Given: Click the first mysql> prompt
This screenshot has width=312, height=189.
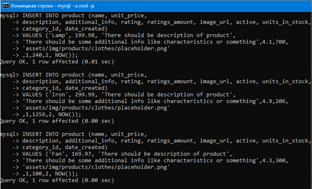Looking at the screenshot, I should click(x=9, y=16).
